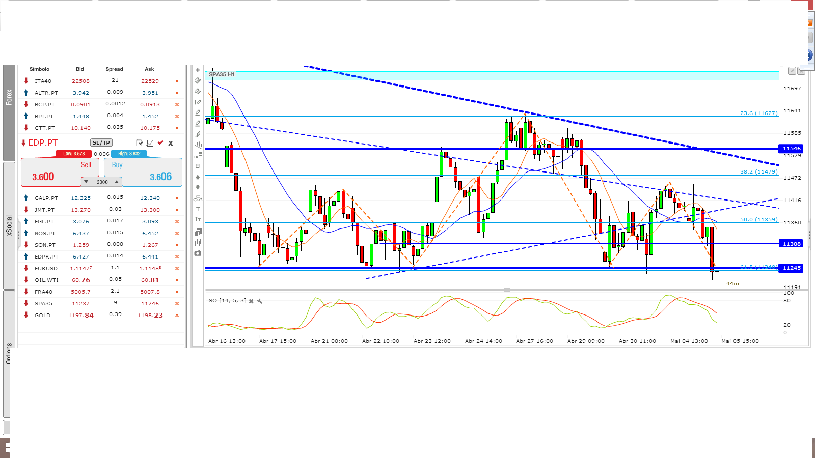Select the 11546 price level marker
815x458 pixels.
click(x=791, y=149)
